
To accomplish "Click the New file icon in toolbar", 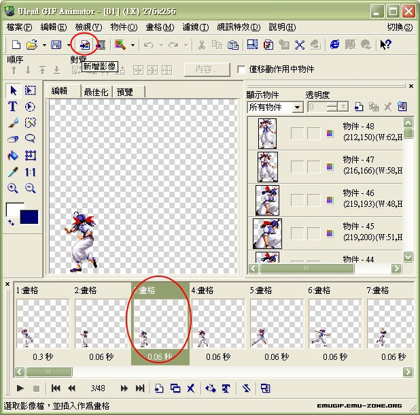I will coord(16,44).
